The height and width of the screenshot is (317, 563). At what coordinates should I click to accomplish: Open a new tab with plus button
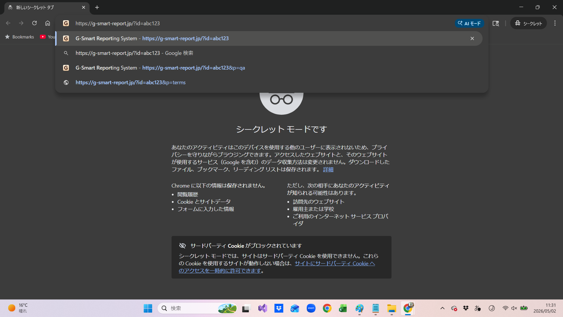tap(97, 7)
